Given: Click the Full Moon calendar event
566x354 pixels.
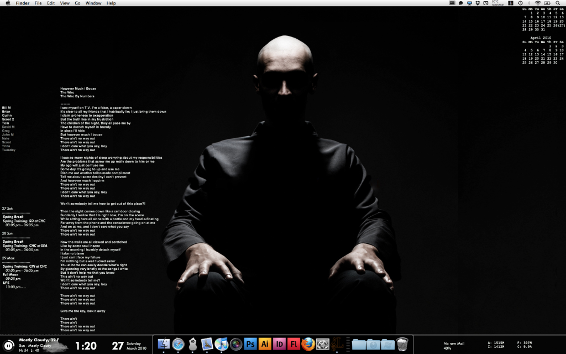Looking at the screenshot, I should [11, 275].
